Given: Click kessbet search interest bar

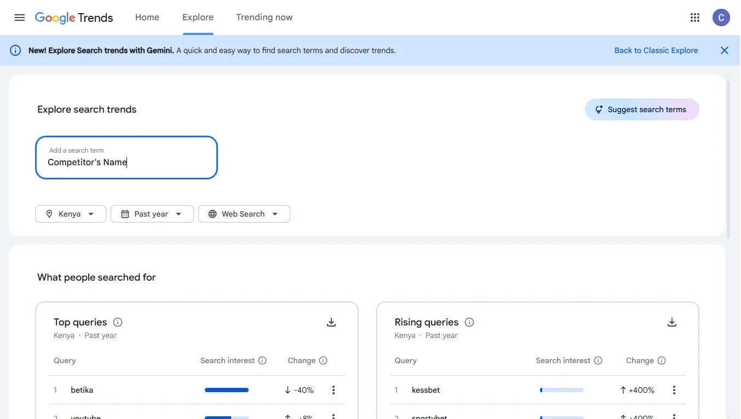Looking at the screenshot, I should [x=562, y=390].
